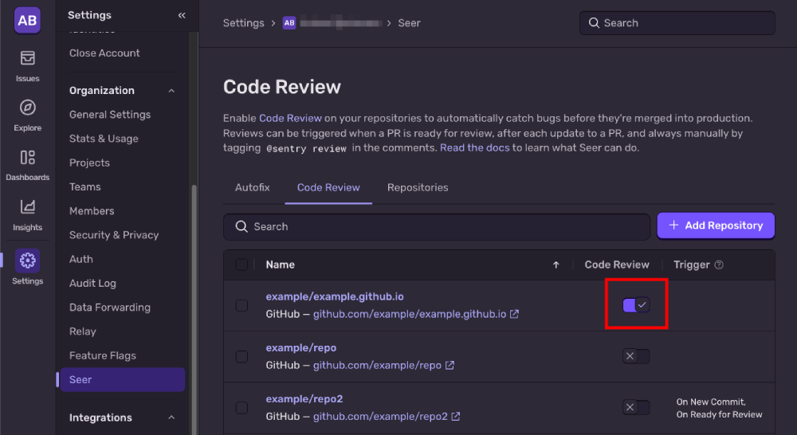Open Feature Flags
The height and width of the screenshot is (435, 797).
[x=103, y=355]
